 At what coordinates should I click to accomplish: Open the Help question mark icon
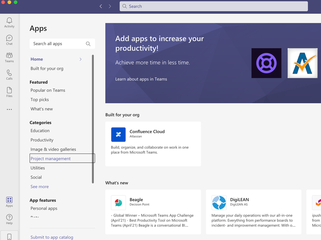[9, 219]
